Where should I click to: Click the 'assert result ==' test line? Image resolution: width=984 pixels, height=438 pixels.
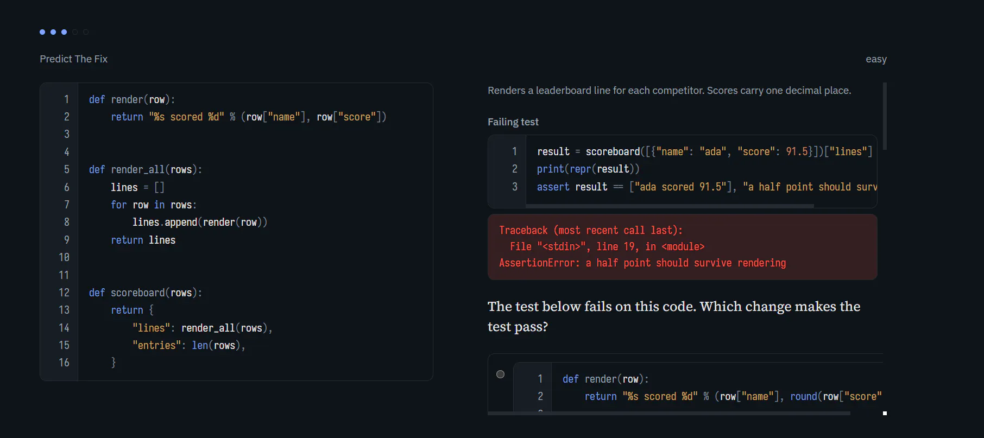(707, 187)
